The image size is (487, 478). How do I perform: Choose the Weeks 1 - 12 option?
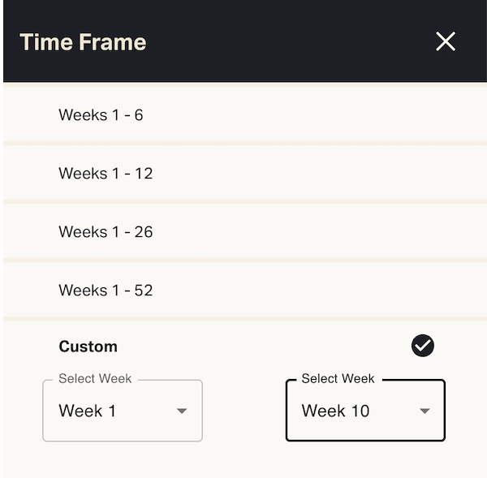[x=106, y=173]
